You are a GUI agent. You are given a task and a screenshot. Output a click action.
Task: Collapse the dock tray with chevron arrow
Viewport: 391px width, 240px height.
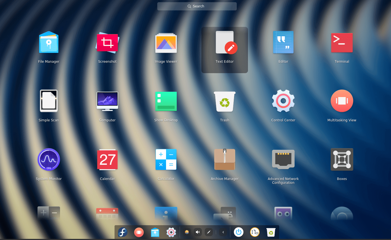coord(223,232)
